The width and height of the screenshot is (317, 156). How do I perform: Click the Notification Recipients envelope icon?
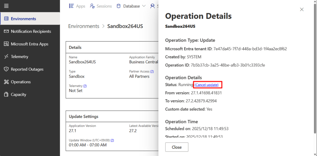pyautogui.click(x=6, y=31)
